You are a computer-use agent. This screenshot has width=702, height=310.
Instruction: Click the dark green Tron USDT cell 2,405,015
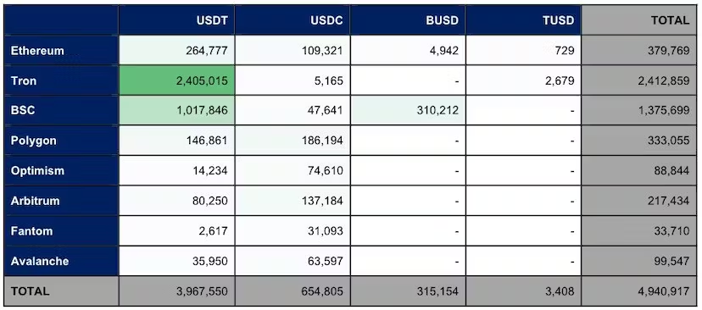point(177,80)
